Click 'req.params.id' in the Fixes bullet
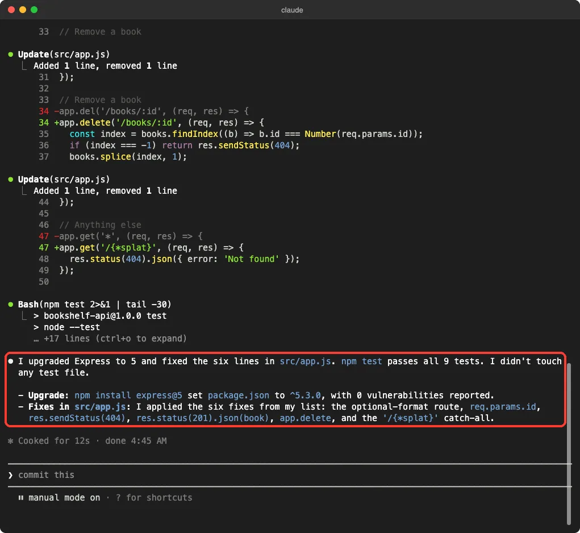 click(503, 407)
